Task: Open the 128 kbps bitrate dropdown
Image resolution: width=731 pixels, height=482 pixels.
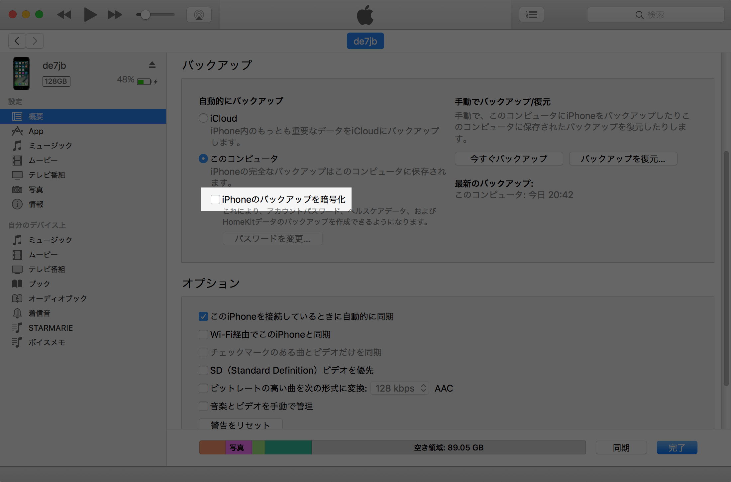Action: coord(400,388)
